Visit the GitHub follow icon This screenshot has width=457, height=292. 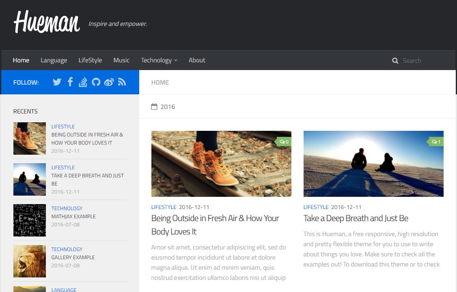click(x=96, y=82)
